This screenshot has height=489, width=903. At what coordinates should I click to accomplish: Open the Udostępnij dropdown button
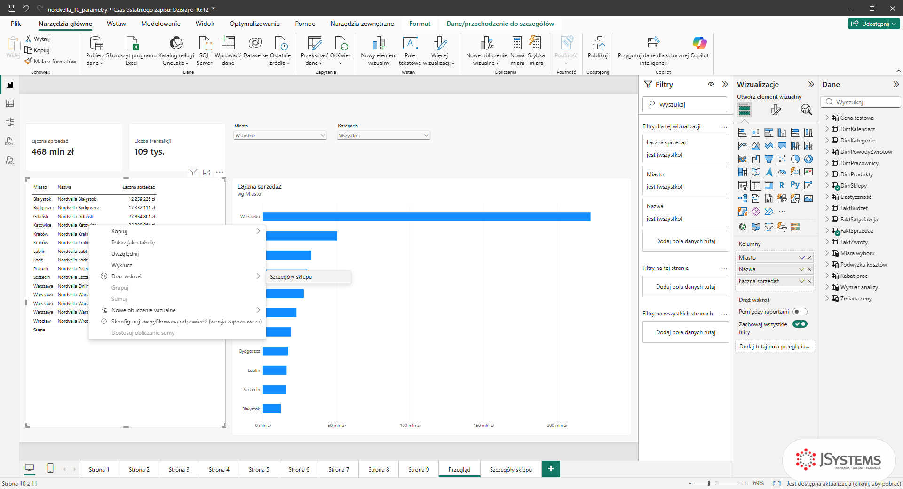coord(874,24)
